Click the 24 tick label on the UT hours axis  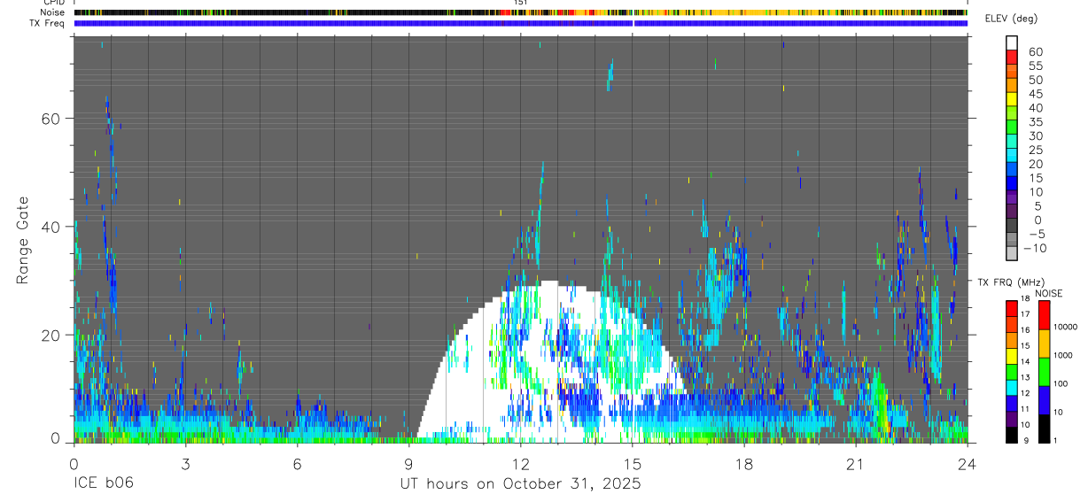(x=968, y=464)
